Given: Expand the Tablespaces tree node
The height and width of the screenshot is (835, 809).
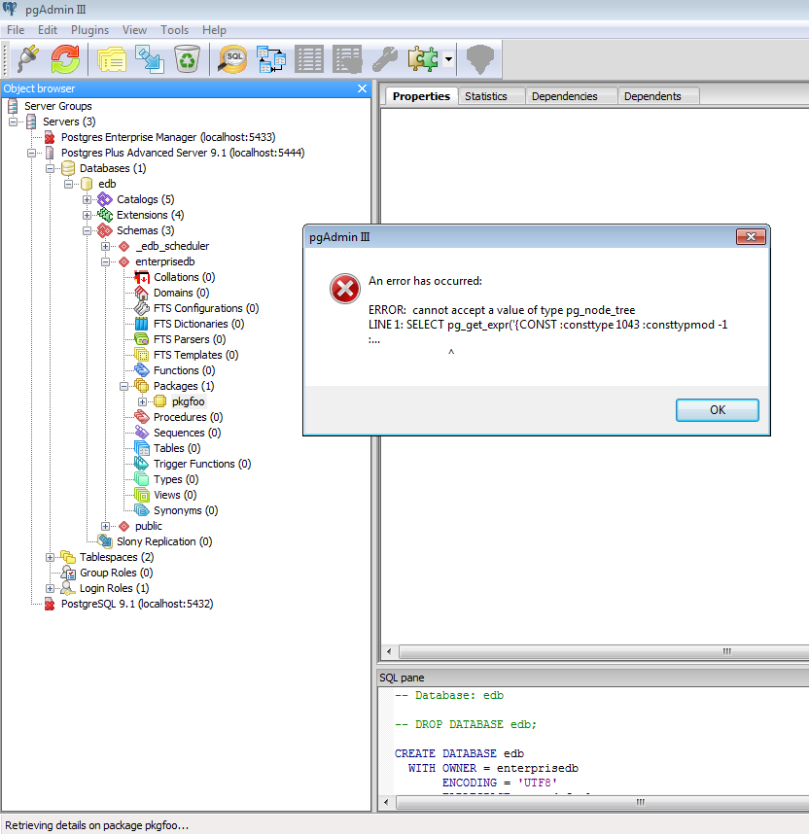Looking at the screenshot, I should (51, 557).
